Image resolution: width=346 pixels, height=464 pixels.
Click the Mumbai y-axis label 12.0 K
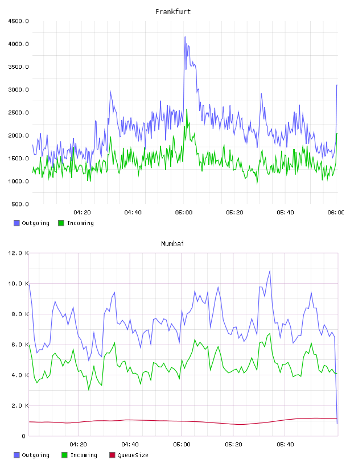[x=18, y=253]
